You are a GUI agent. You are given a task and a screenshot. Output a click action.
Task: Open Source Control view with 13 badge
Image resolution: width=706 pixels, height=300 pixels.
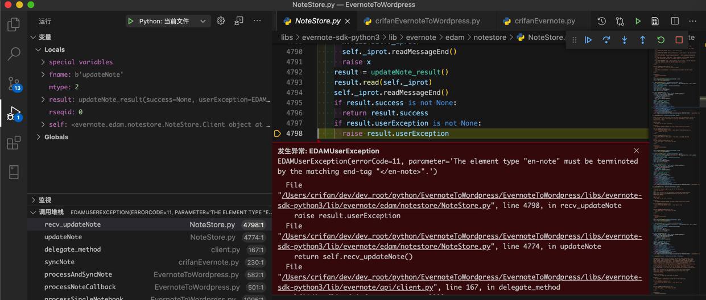14,84
